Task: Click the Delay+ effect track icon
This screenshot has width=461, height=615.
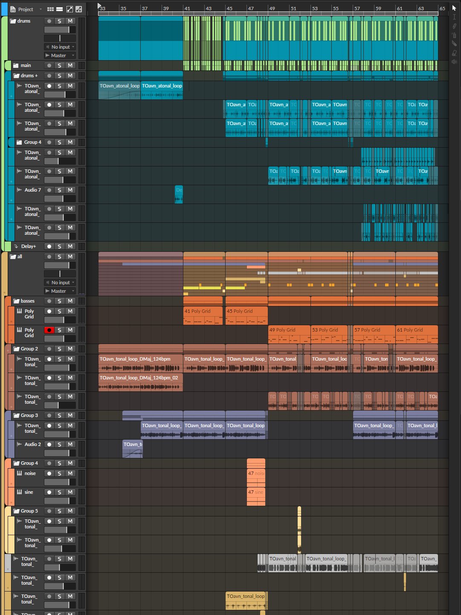Action: click(16, 246)
